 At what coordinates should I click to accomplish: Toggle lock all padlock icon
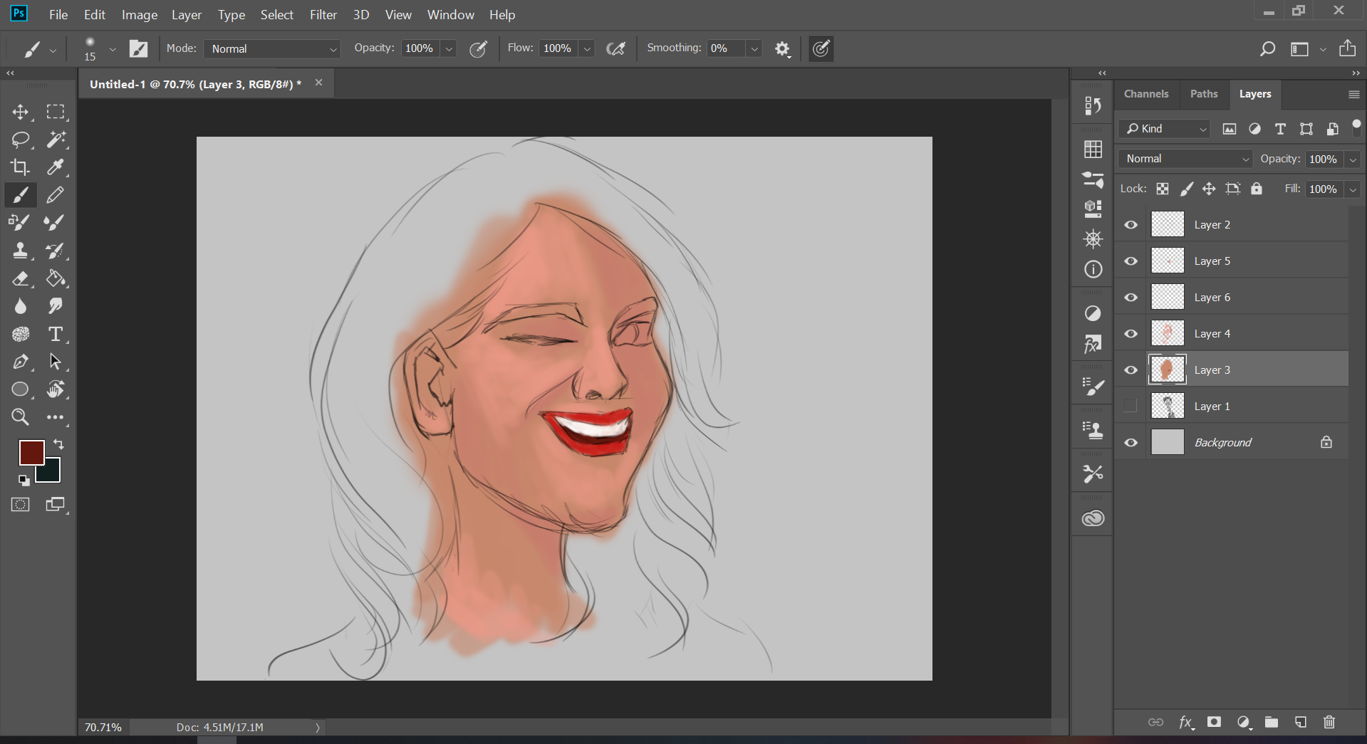1257,189
